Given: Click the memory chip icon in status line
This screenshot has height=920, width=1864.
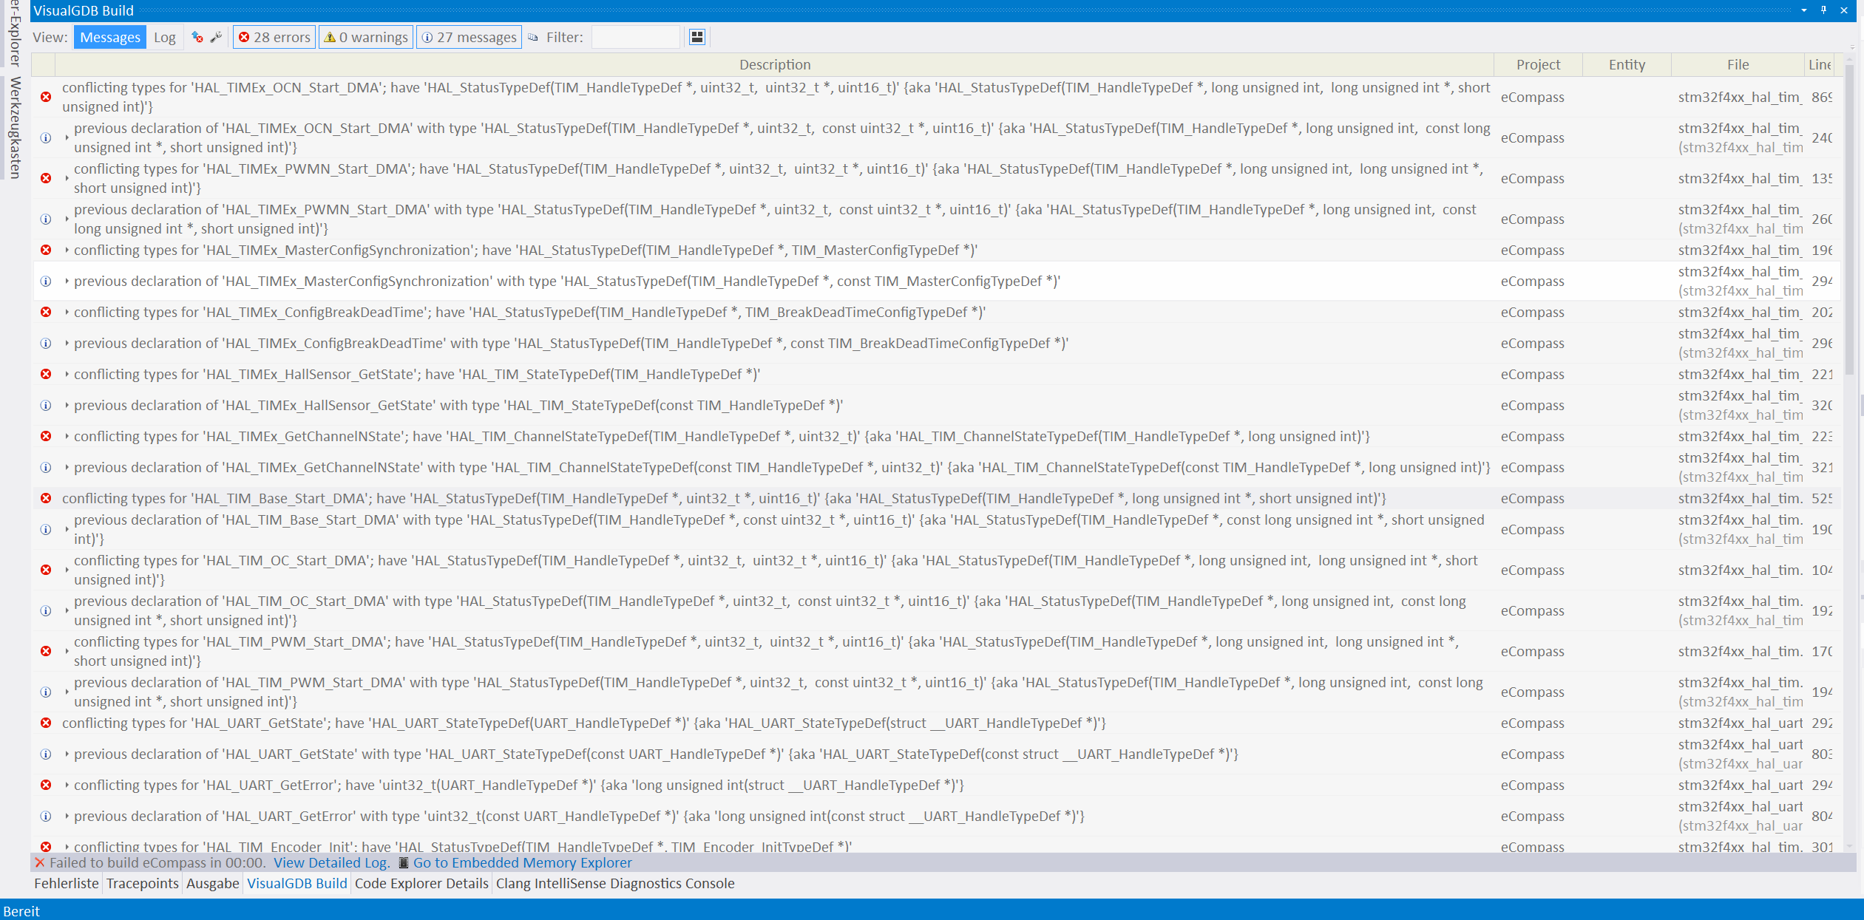Looking at the screenshot, I should click(403, 862).
